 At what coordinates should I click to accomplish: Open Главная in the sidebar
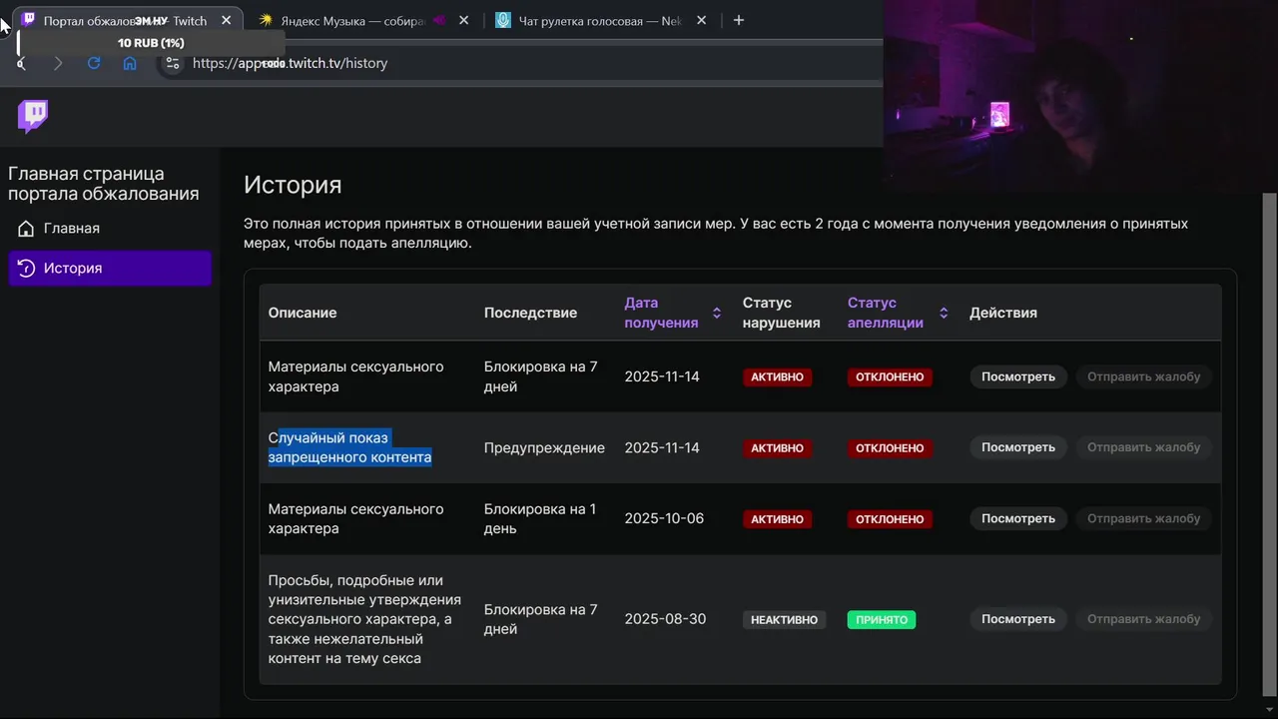72,229
